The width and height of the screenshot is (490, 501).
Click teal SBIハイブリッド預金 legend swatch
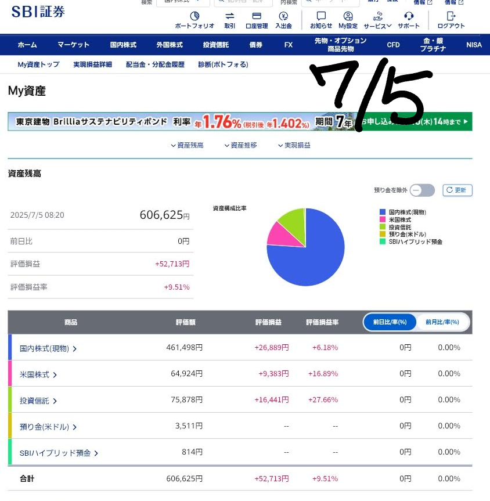(x=382, y=242)
